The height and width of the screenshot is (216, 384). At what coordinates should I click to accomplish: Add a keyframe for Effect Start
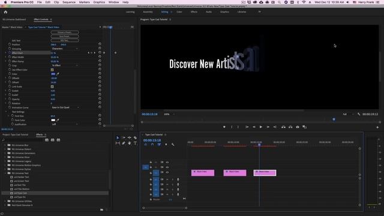[92, 53]
